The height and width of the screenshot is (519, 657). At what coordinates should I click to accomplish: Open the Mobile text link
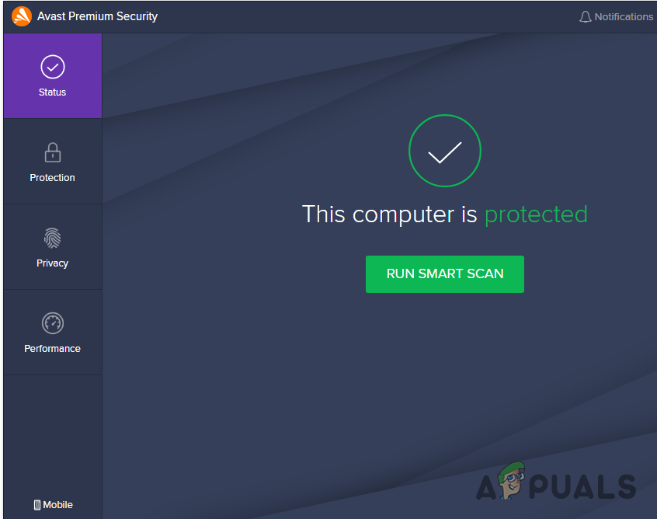pos(57,505)
